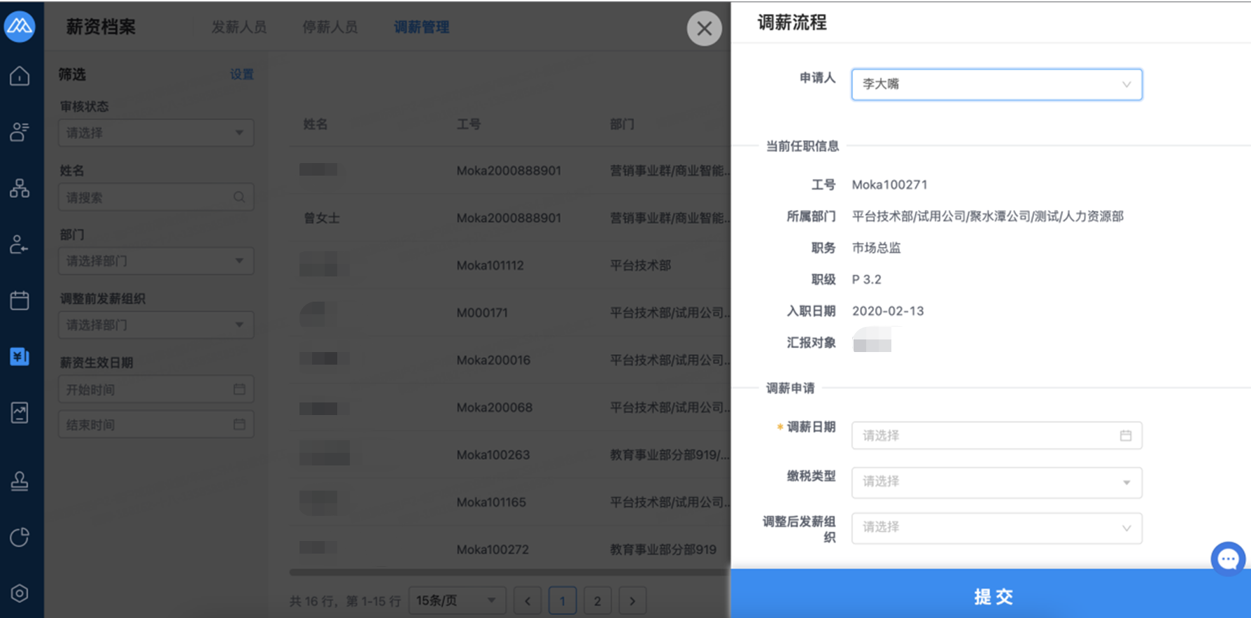Click the 市场总监 职务 value
1251x618 pixels.
click(x=877, y=248)
